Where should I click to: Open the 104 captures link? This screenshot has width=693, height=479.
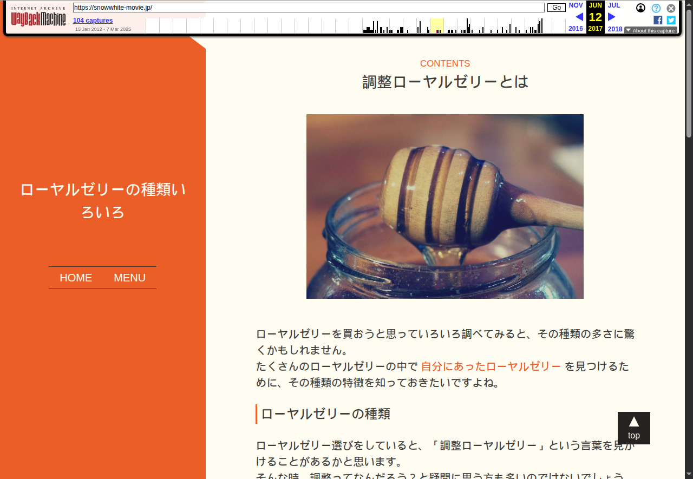pos(93,21)
